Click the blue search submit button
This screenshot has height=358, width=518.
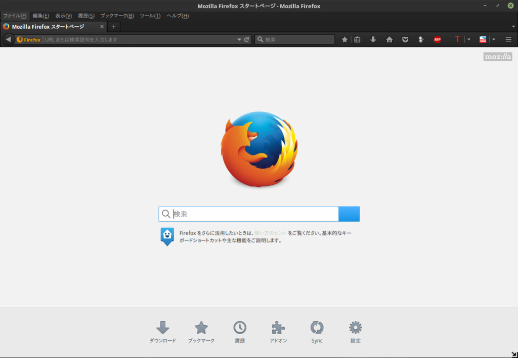pos(349,214)
